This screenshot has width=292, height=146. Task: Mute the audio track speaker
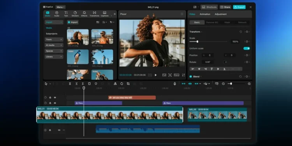59,130
